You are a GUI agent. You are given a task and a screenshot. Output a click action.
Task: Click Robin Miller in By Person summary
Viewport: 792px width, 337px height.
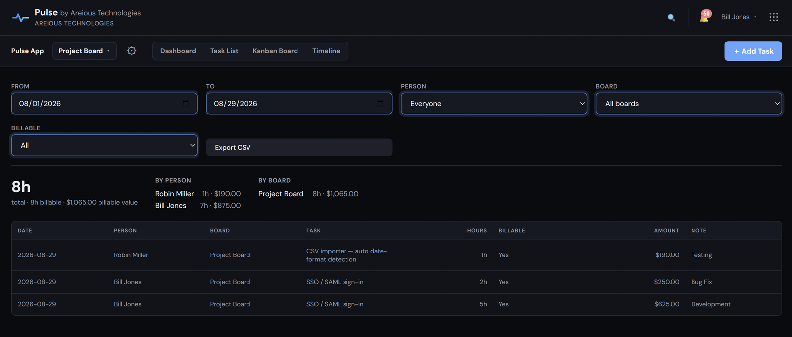pos(175,194)
